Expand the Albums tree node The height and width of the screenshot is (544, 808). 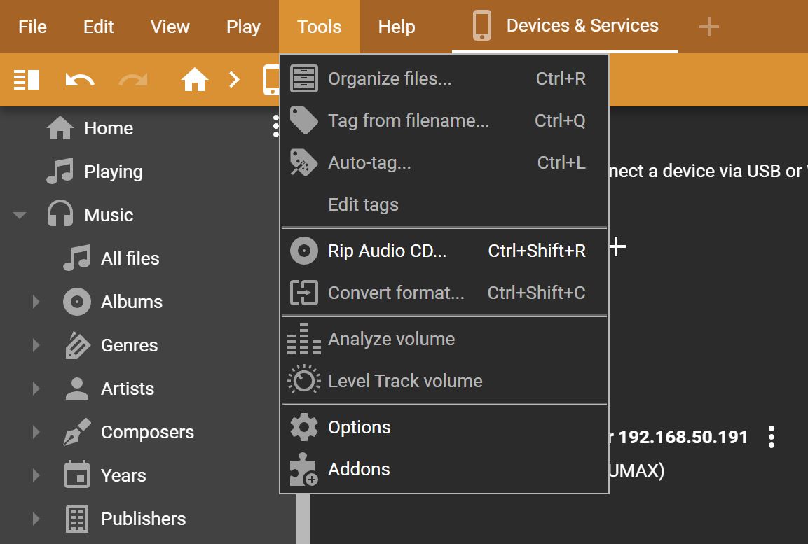pyautogui.click(x=36, y=302)
